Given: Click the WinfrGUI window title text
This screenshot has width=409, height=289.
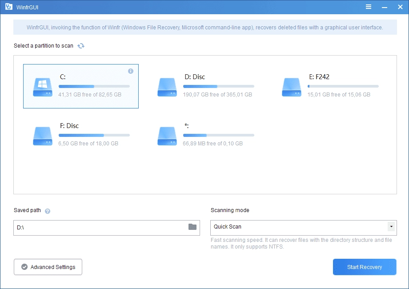Looking at the screenshot, I should pyautogui.click(x=27, y=7).
